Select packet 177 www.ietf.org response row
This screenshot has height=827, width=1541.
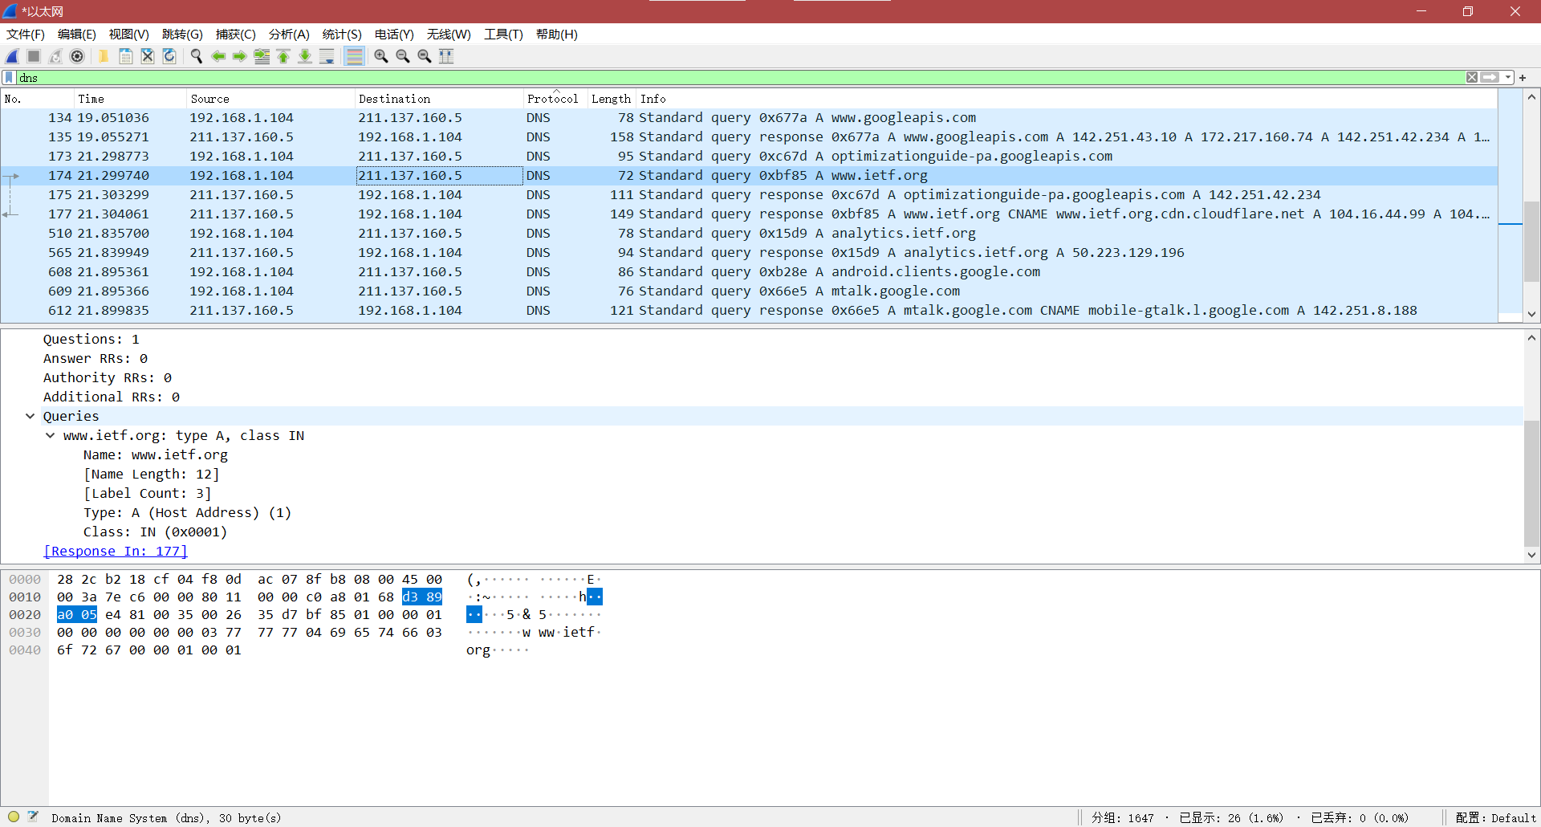pos(749,214)
